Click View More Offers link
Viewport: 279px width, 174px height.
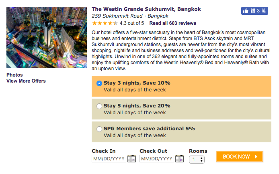point(26,81)
